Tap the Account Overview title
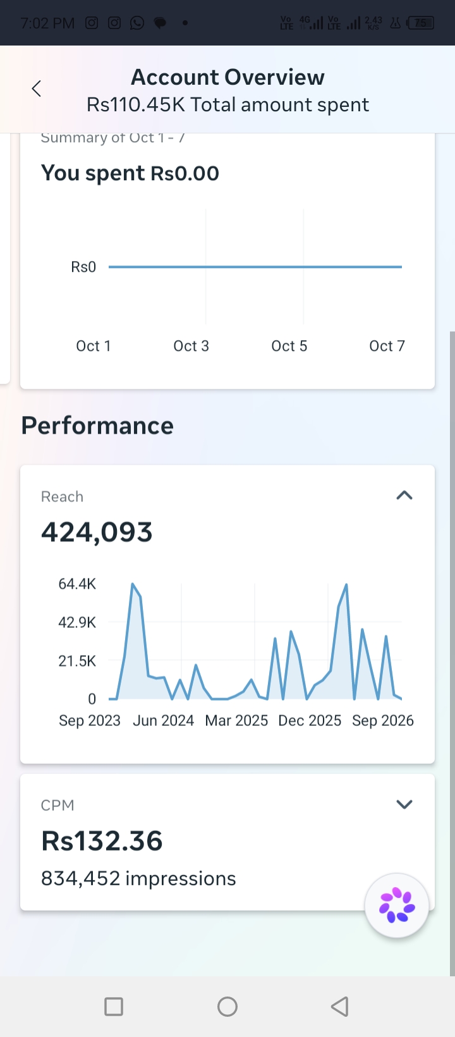 227,77
